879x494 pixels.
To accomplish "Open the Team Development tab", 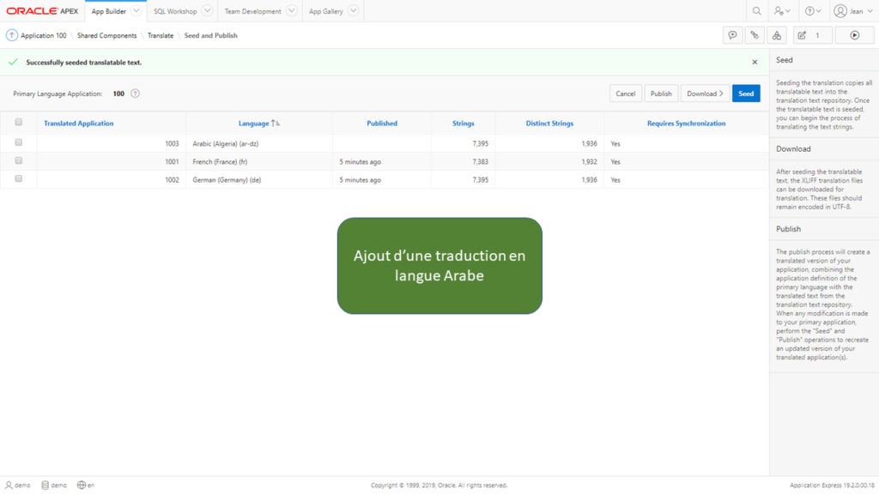I will tap(253, 11).
